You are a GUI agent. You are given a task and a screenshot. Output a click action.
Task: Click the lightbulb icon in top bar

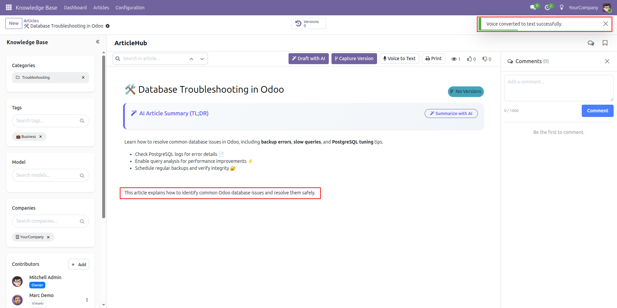(x=562, y=7)
